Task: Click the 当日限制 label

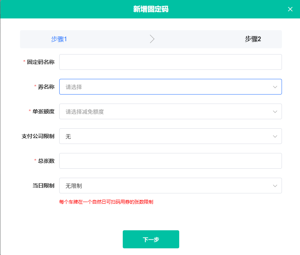Action: pos(44,186)
